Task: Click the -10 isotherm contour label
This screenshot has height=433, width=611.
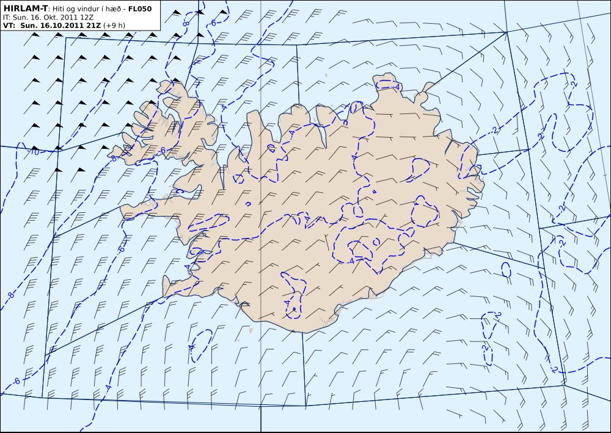Action: (x=34, y=152)
